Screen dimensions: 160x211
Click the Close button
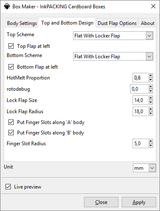click(x=101, y=202)
